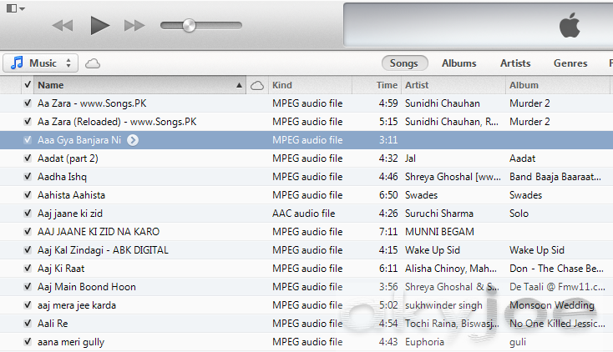Uncheck the aaj mera jee karda checkbox
The height and width of the screenshot is (352, 613).
coord(28,305)
